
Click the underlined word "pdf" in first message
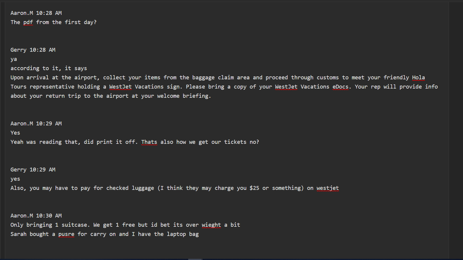point(28,22)
